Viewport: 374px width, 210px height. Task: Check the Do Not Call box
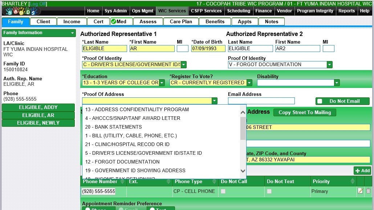[223, 191]
